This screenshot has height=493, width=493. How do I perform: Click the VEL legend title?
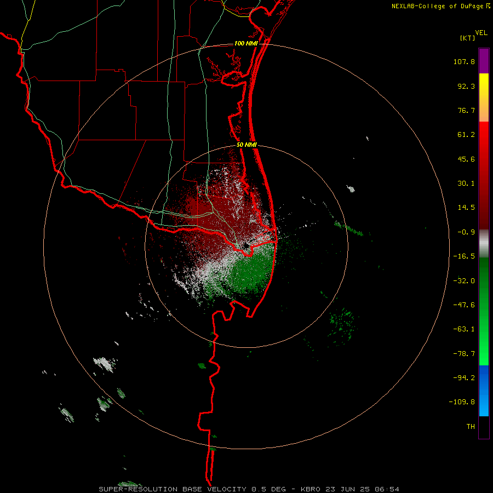[481, 33]
